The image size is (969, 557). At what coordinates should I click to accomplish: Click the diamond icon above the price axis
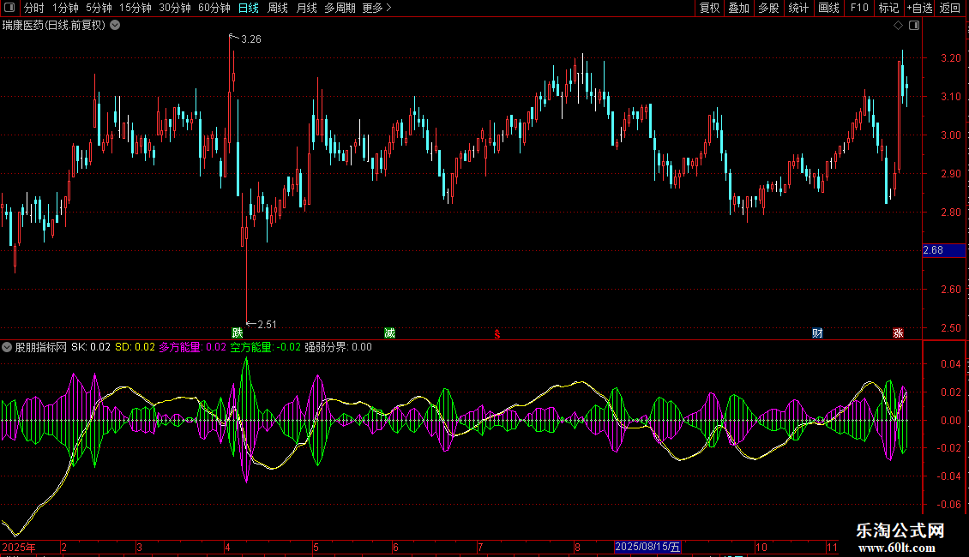(x=898, y=26)
